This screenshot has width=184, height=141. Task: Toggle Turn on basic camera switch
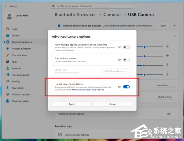point(126,60)
